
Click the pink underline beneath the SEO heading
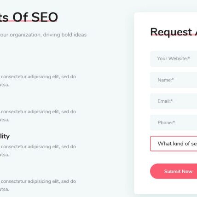pos(29,21)
